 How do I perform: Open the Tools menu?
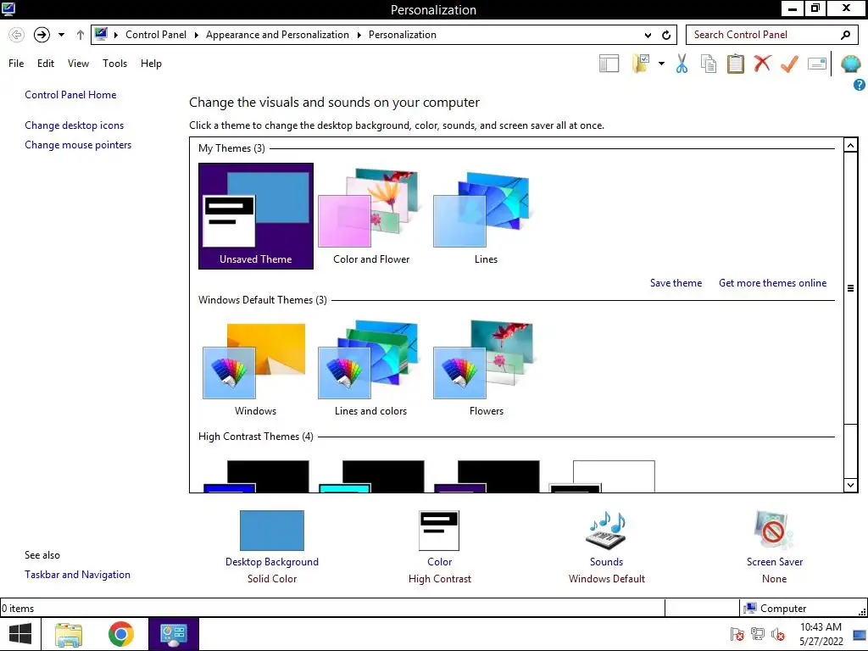[x=114, y=64]
